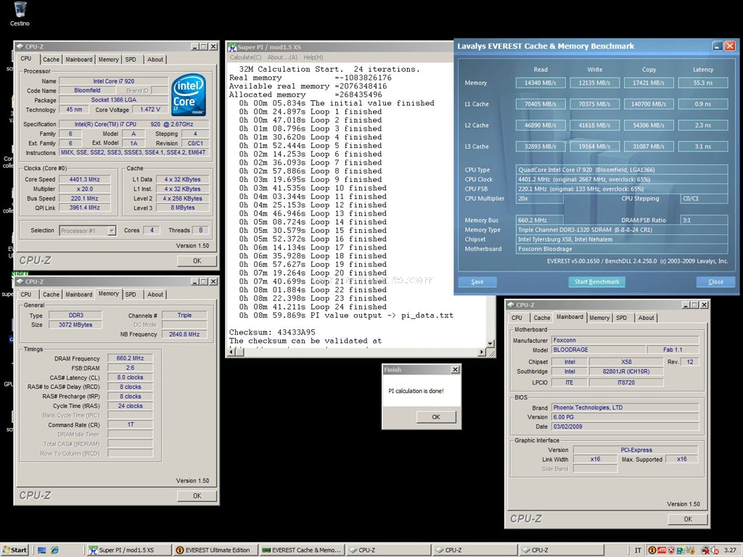Click Start Benchmark in EVEREST
The image size is (743, 557).
pos(597,282)
